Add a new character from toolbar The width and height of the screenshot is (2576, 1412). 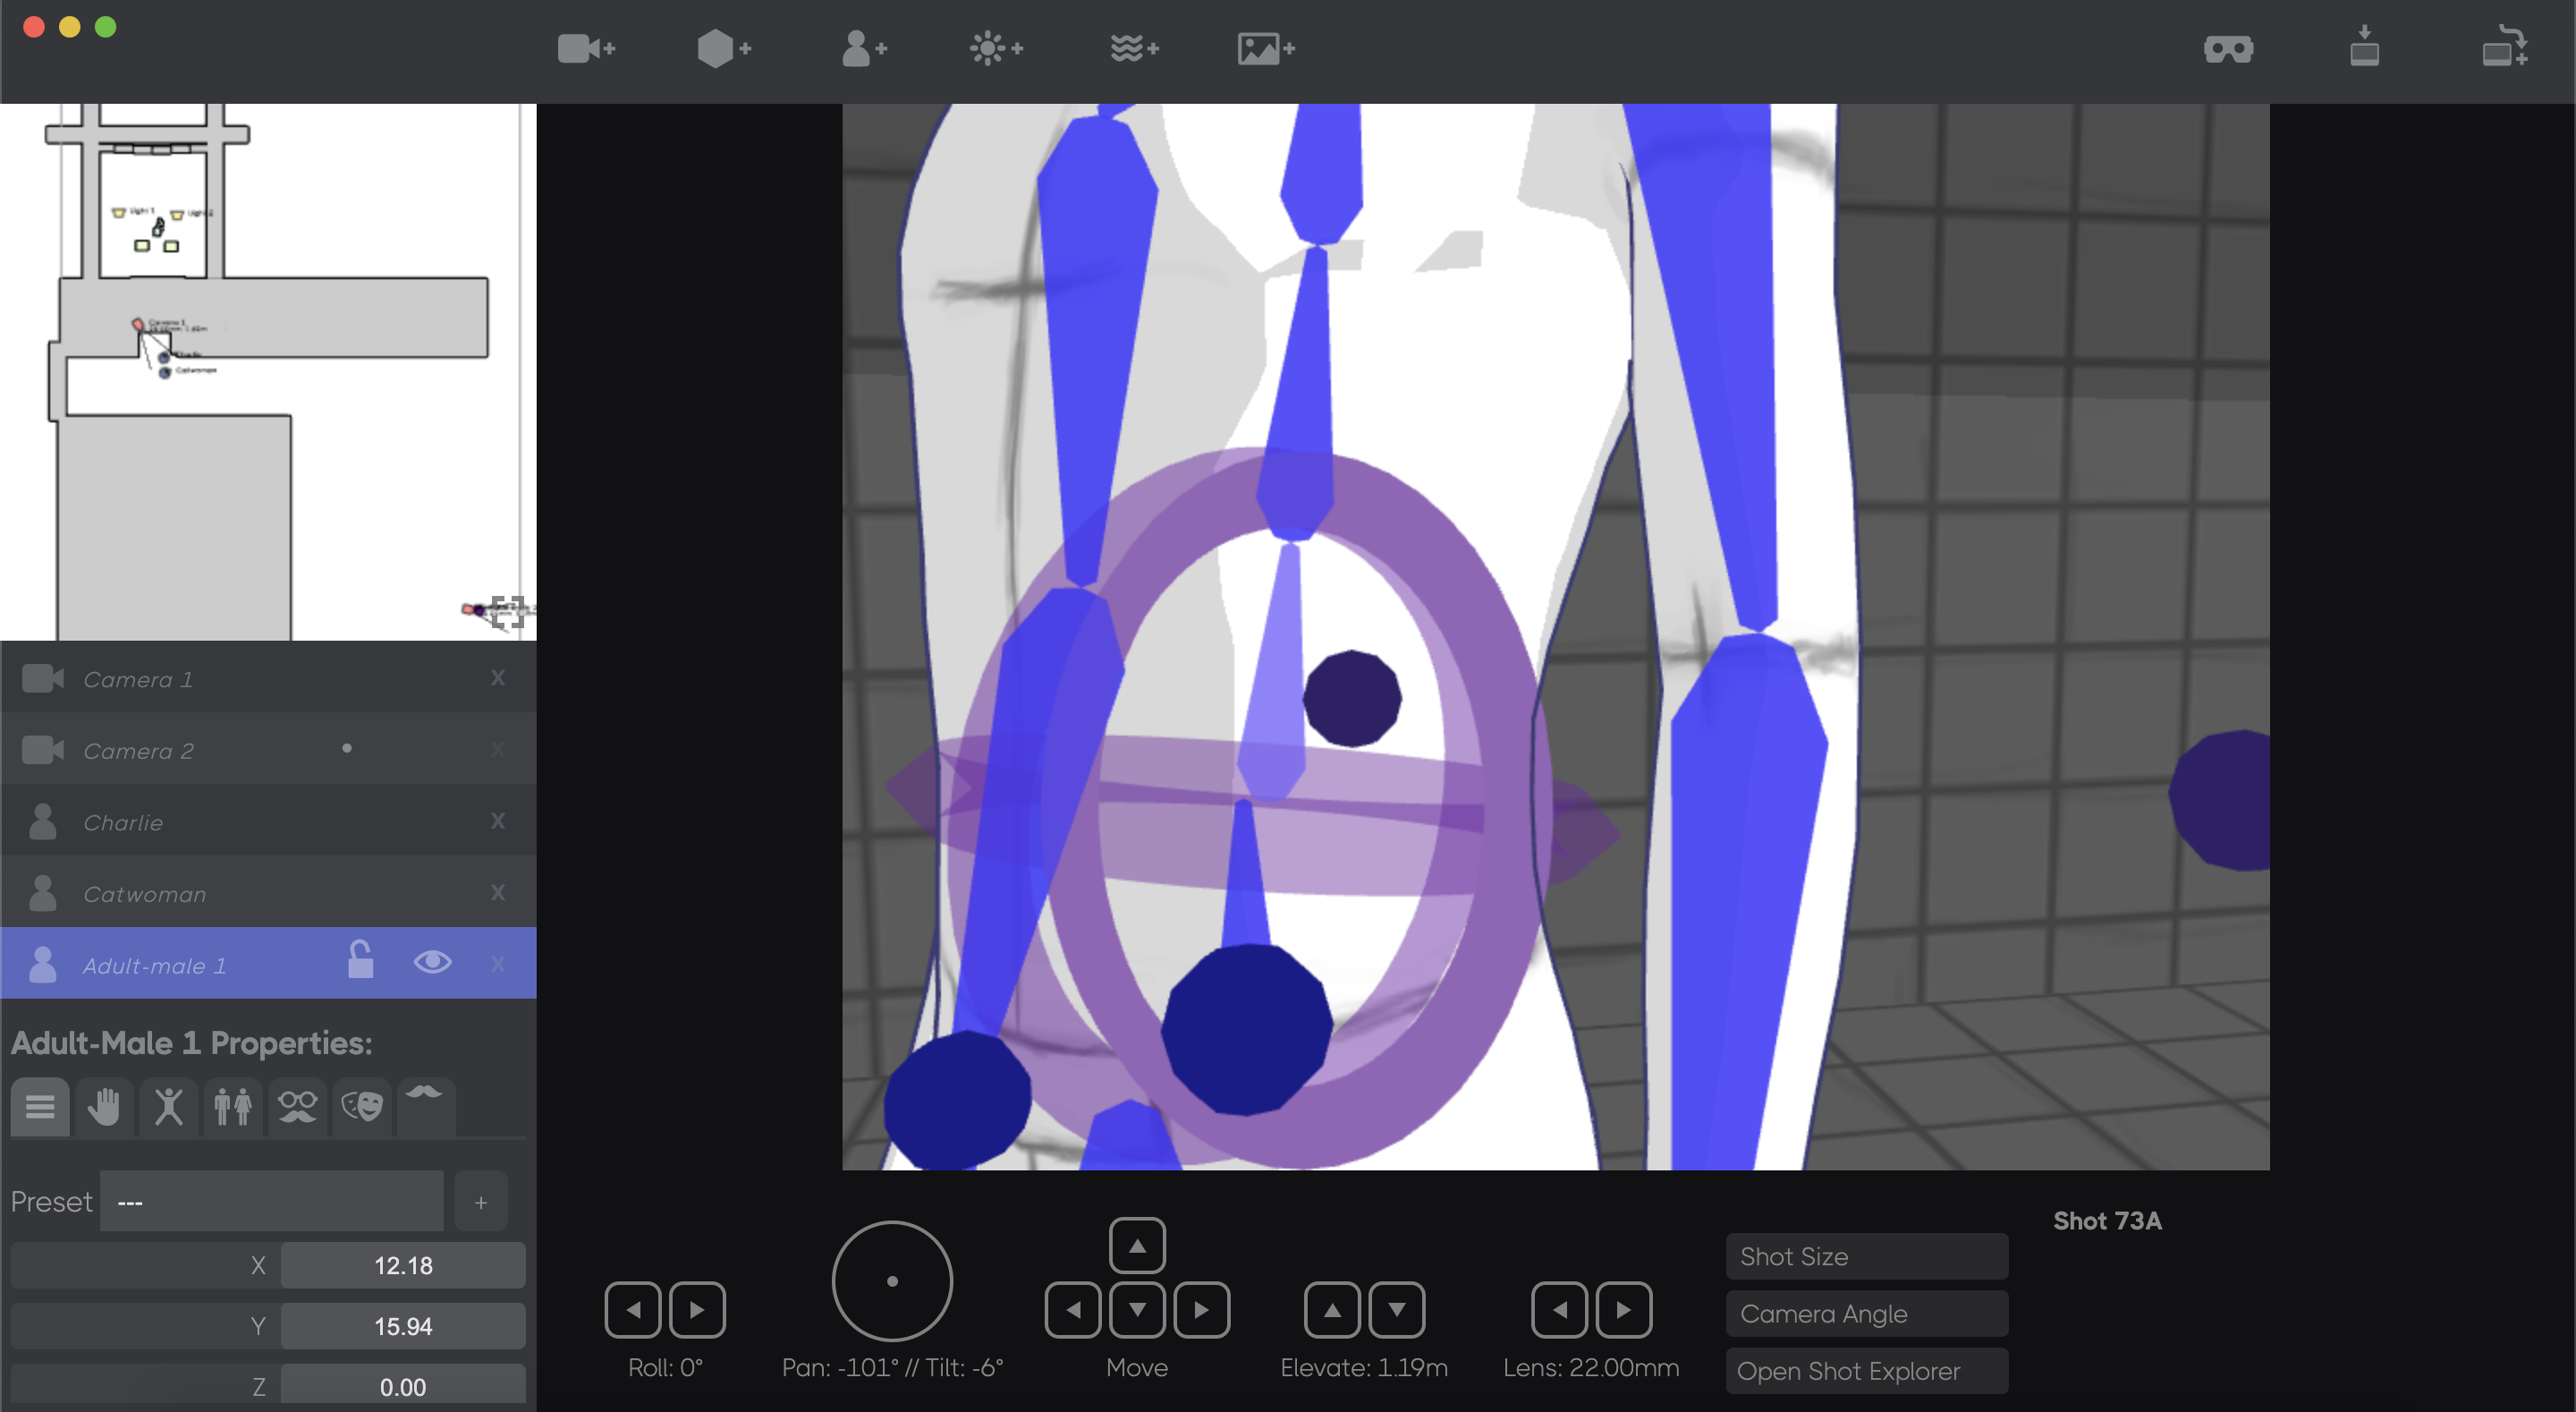click(x=864, y=48)
